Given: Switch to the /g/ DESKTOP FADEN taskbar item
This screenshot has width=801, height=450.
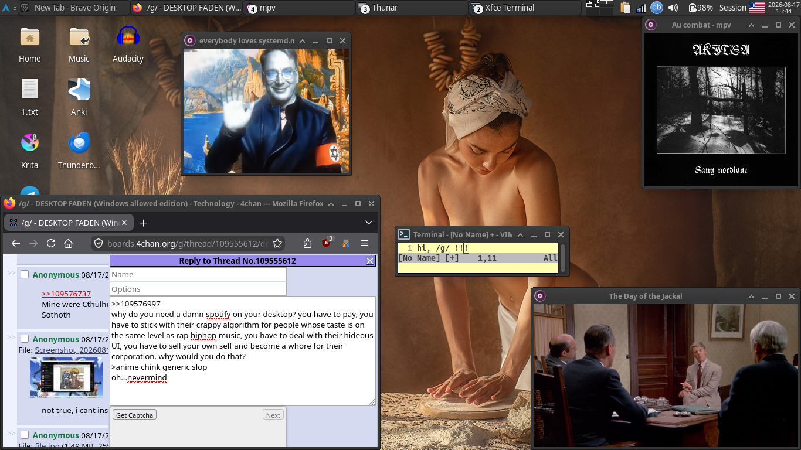Looking at the screenshot, I should pyautogui.click(x=186, y=8).
